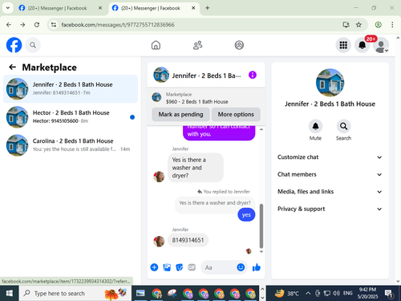The width and height of the screenshot is (401, 301).
Task: Send a thumbs-up like
Action: pyautogui.click(x=257, y=267)
